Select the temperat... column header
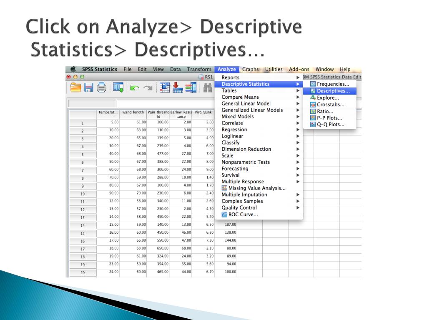The width and height of the screenshot is (427, 320). point(108,114)
